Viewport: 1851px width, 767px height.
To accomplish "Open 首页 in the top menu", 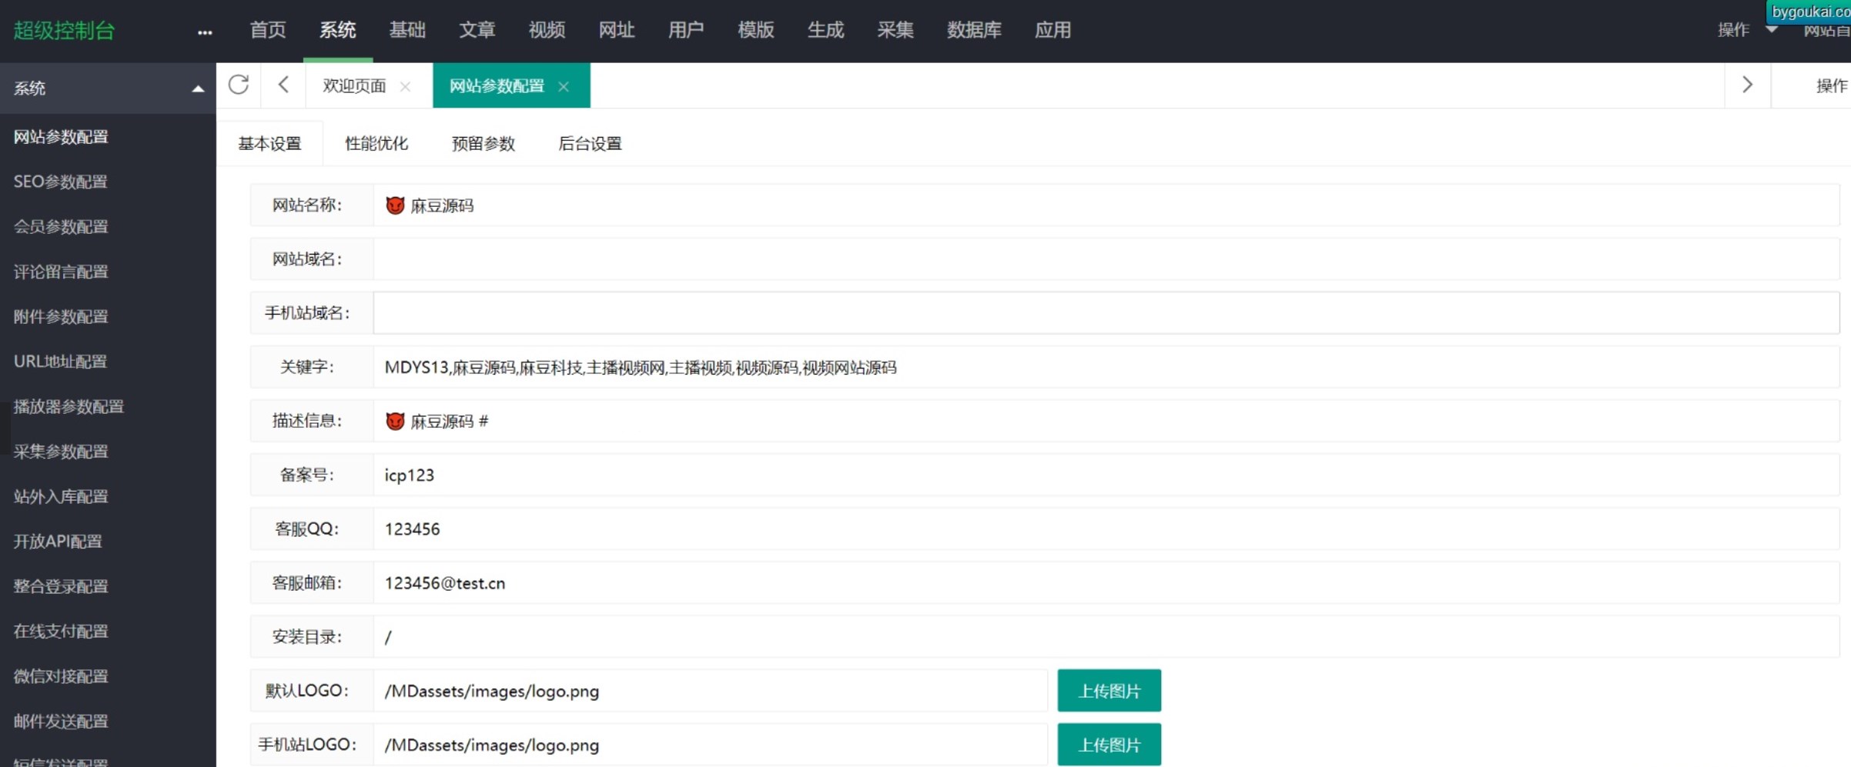I will [x=268, y=30].
